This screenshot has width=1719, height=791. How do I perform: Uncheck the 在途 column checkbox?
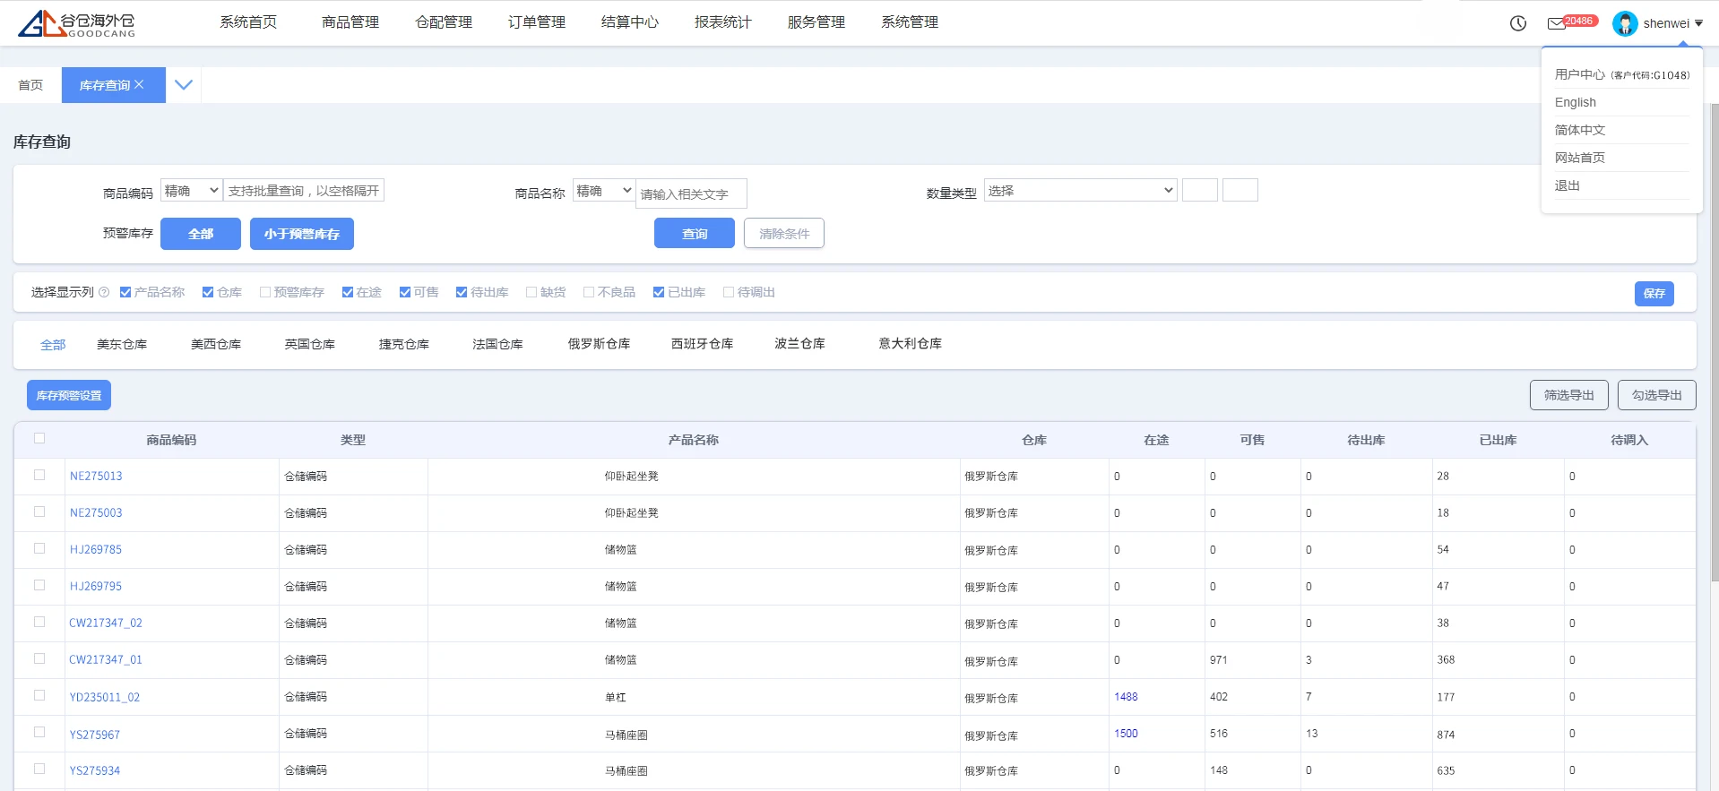click(348, 292)
